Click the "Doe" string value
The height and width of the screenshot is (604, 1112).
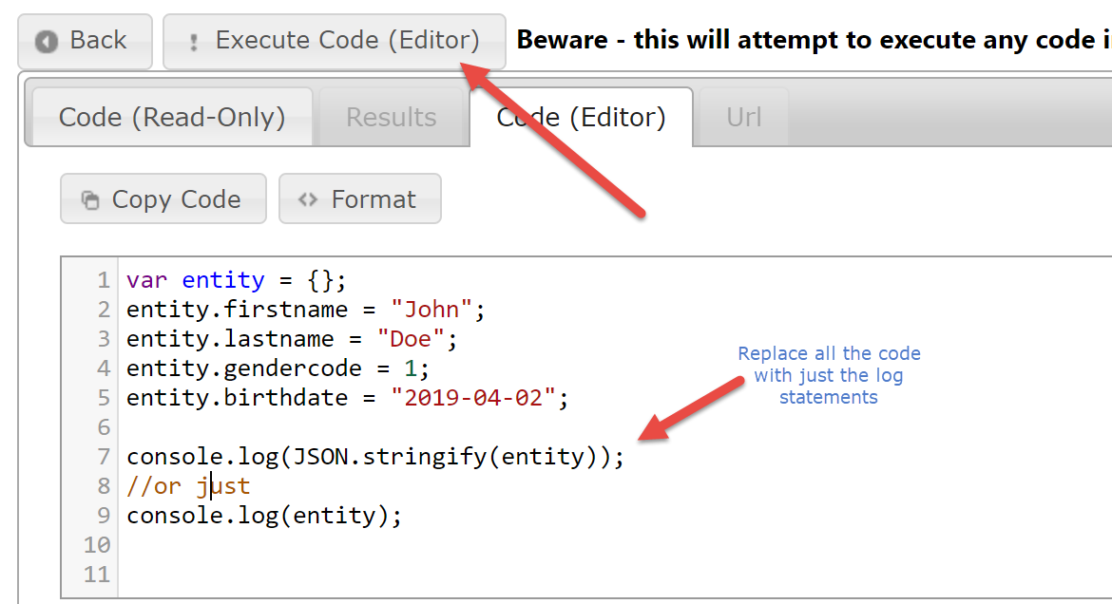click(410, 340)
